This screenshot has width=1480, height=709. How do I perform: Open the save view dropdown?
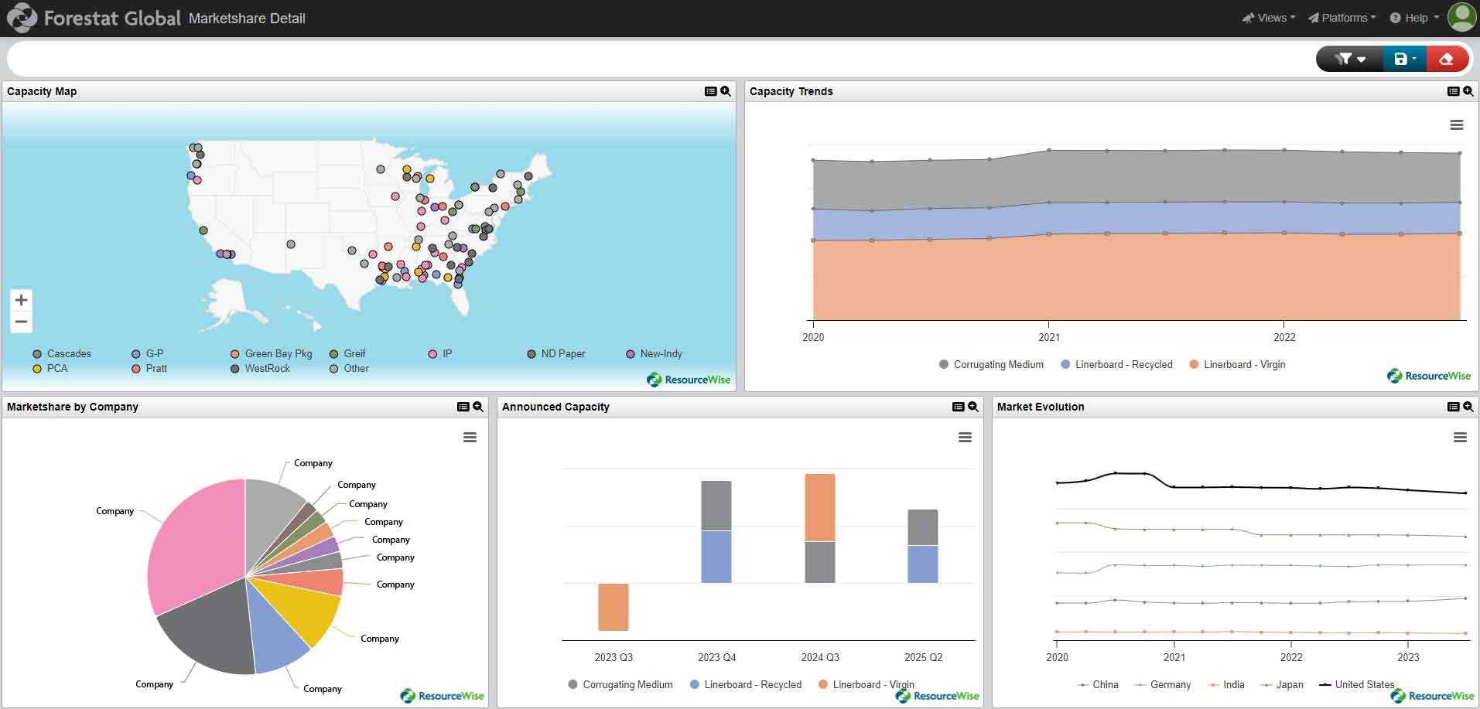pyautogui.click(x=1404, y=59)
